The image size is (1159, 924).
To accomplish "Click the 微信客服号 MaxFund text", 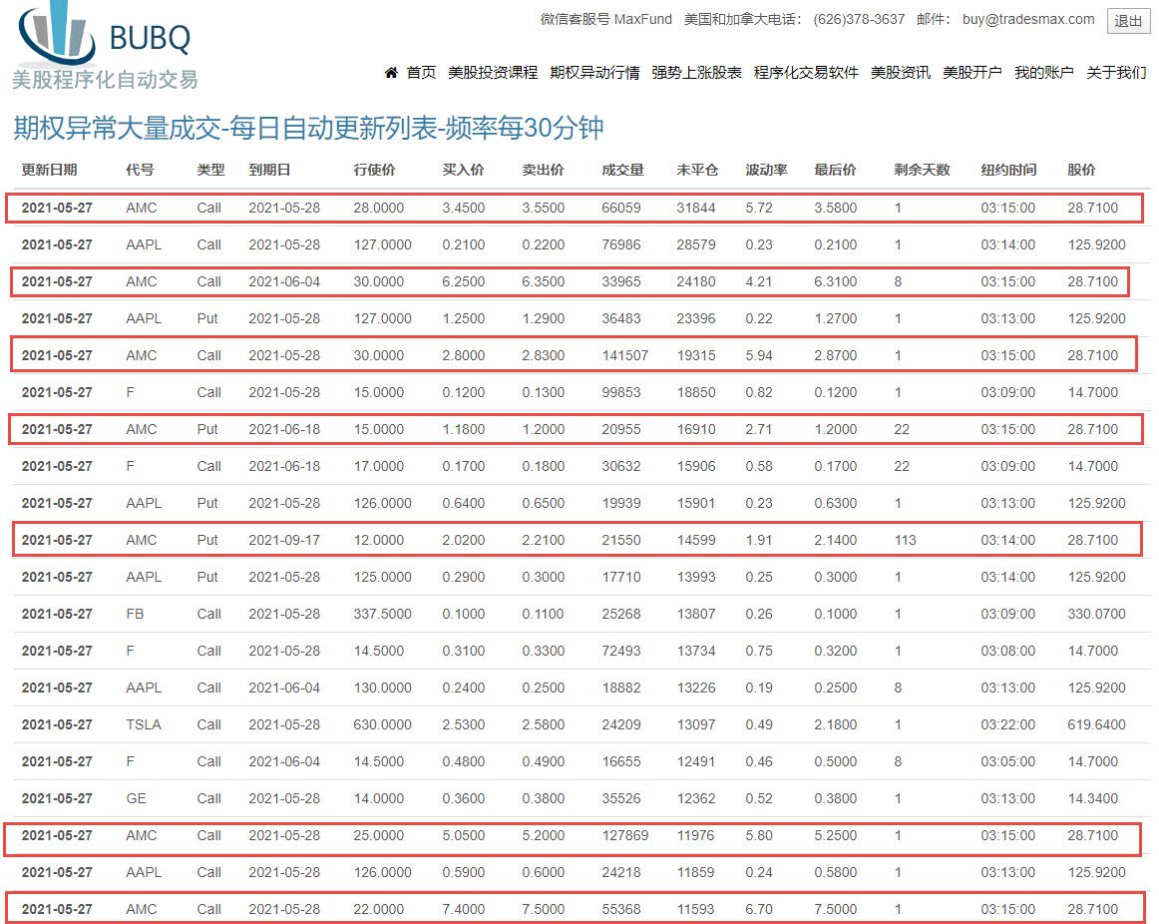I will 606,19.
